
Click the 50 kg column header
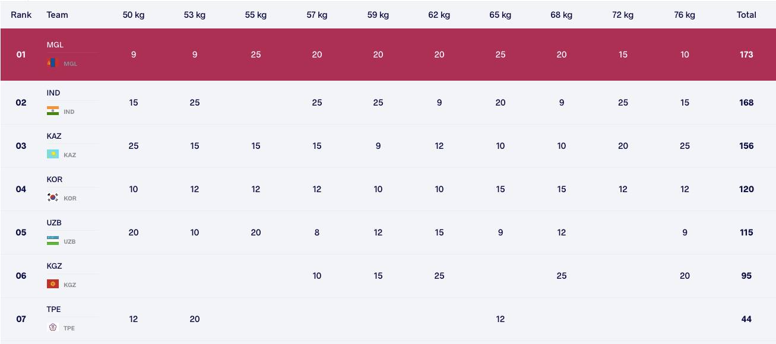coord(134,15)
